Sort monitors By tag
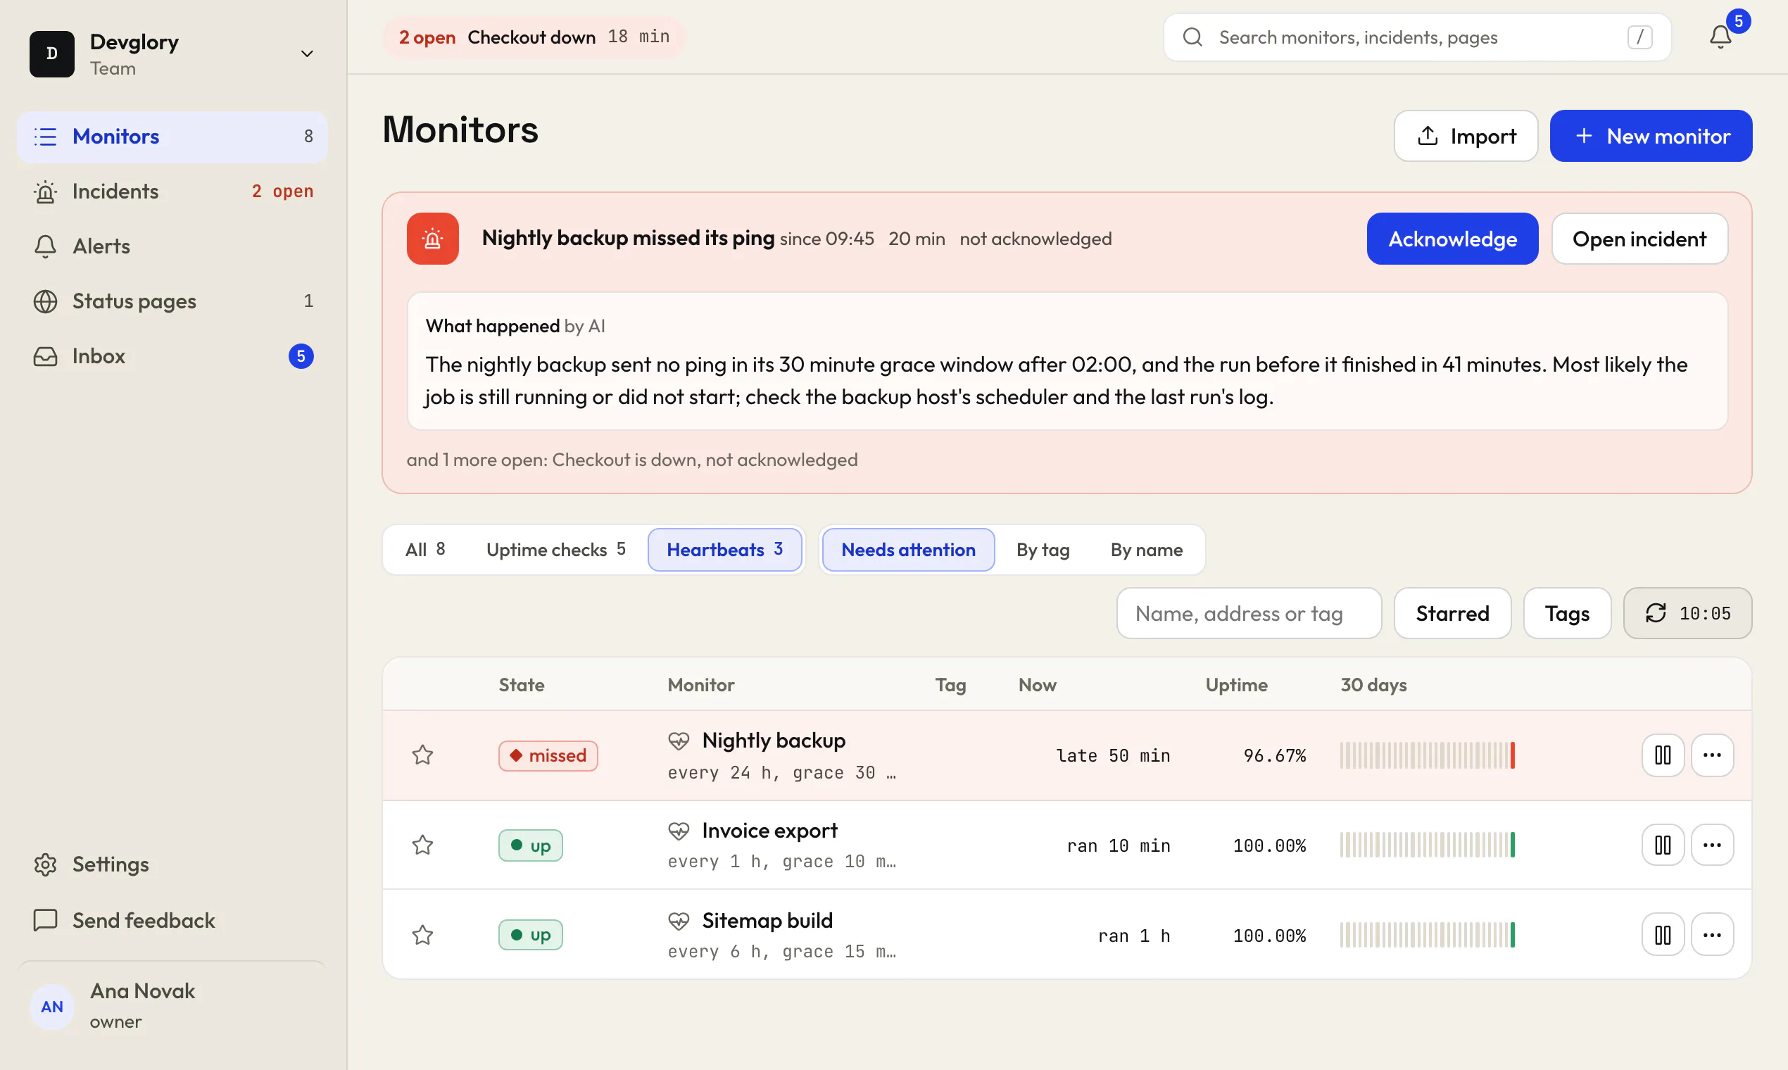The width and height of the screenshot is (1788, 1070). point(1043,549)
